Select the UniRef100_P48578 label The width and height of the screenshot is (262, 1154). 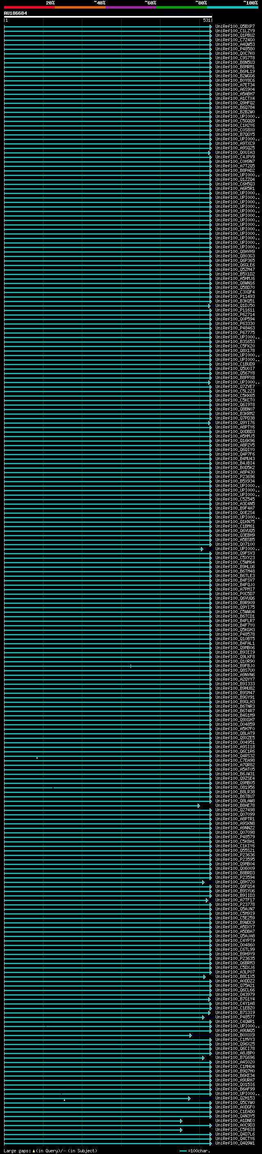(x=235, y=635)
